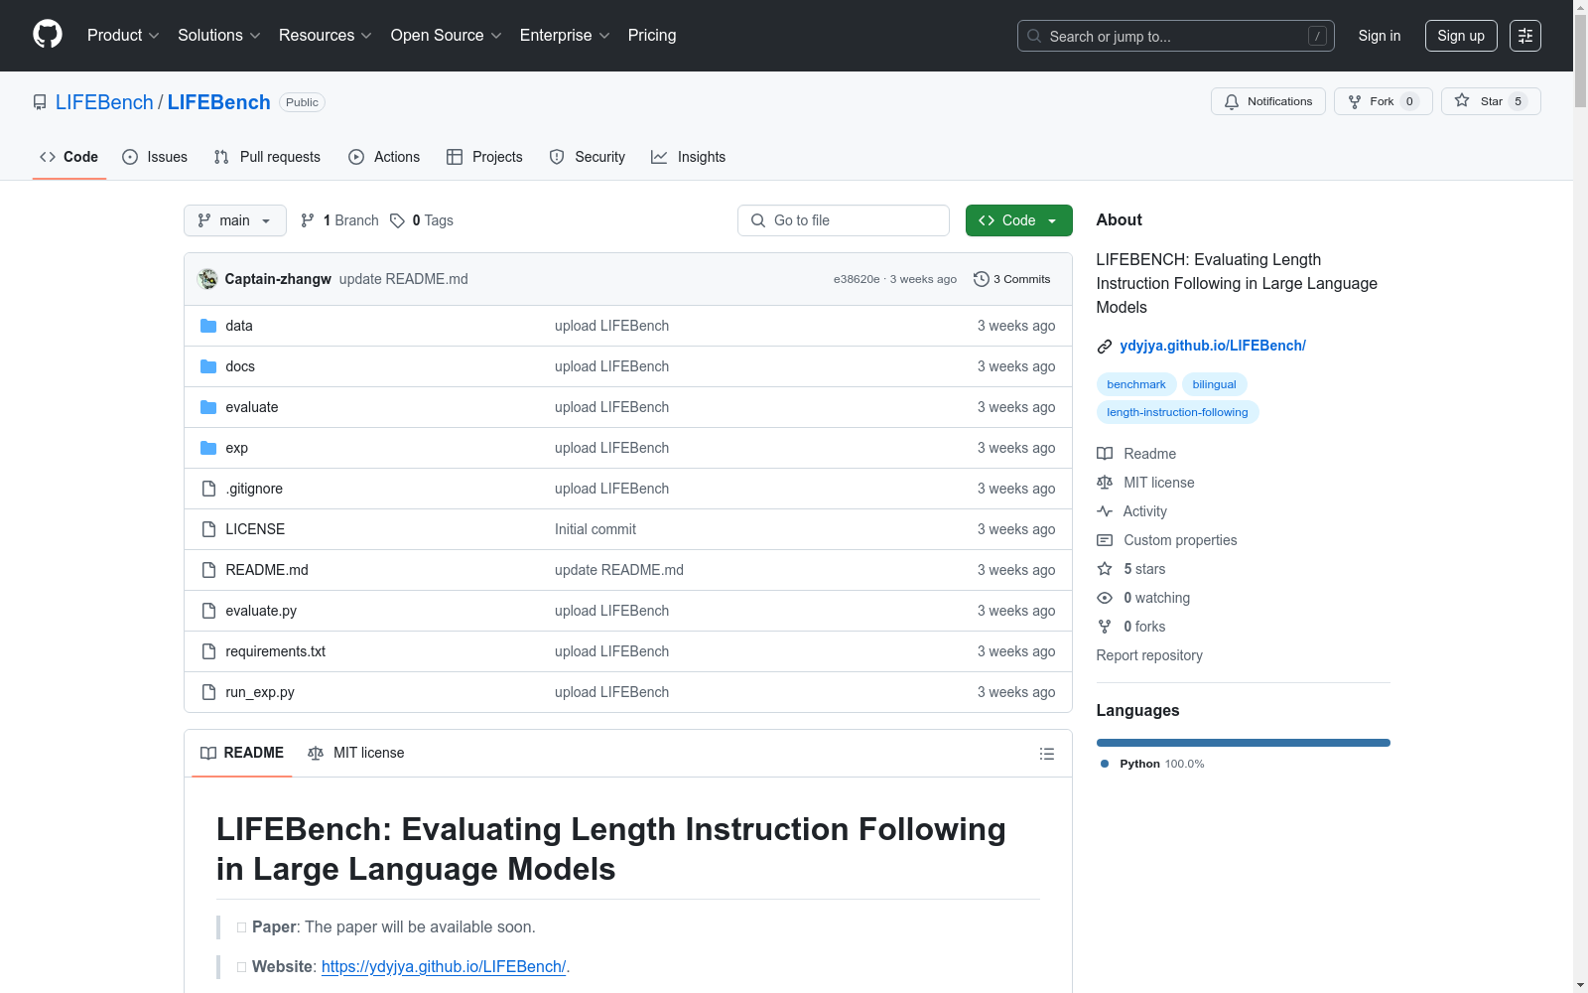This screenshot has height=993, width=1588.
Task: Click the data folder icon
Action: click(x=208, y=326)
